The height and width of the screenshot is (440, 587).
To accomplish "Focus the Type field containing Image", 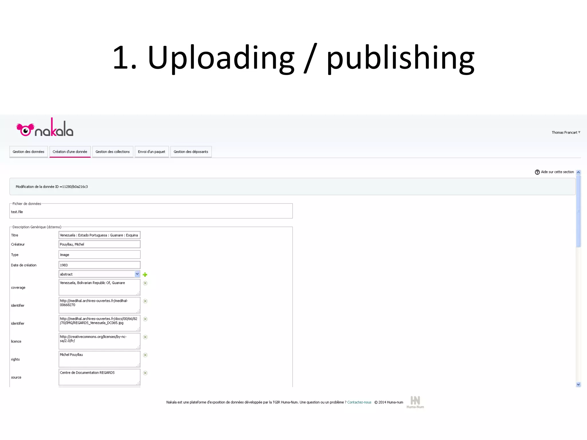I will coord(99,255).
